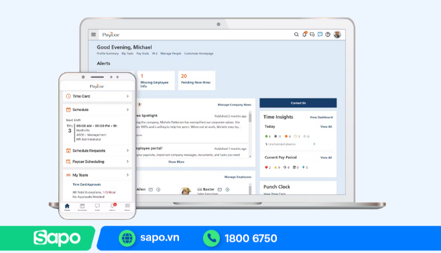Open My Tasks link
Screen dimensions: 441x253
(x=127, y=53)
